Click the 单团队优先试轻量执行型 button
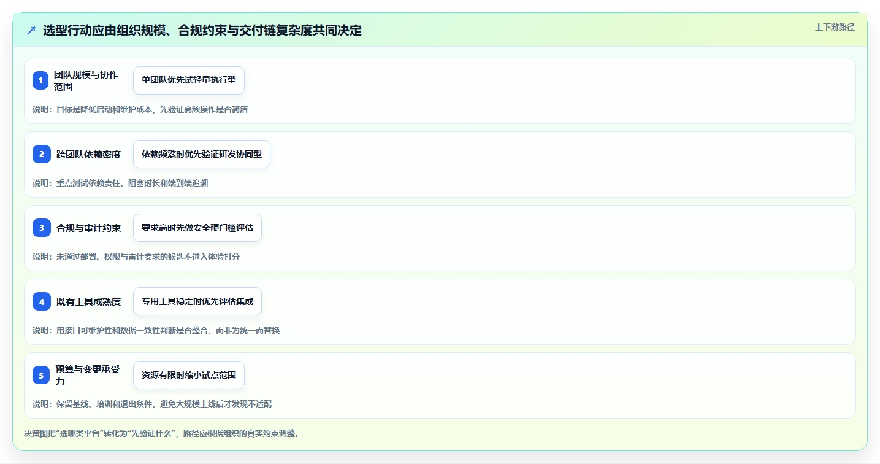Viewport: 880px width, 464px height. coord(189,80)
